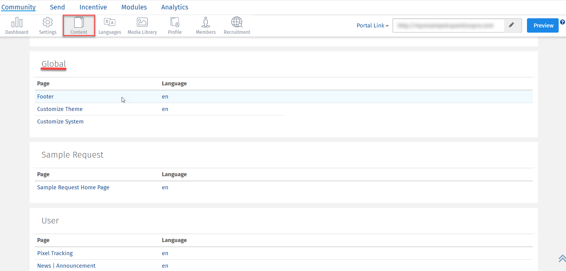
Task: Open the Members person icon
Action: pos(206,23)
